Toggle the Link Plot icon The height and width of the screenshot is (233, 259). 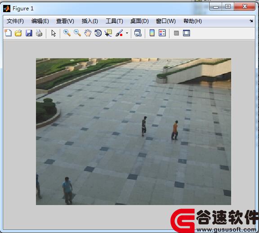click(138, 33)
